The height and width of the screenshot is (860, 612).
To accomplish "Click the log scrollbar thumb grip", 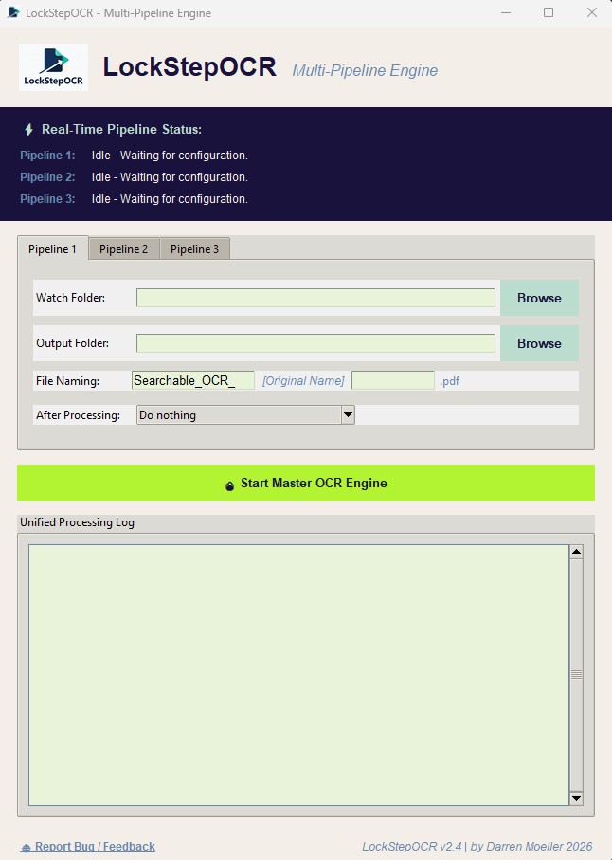I will (x=576, y=674).
